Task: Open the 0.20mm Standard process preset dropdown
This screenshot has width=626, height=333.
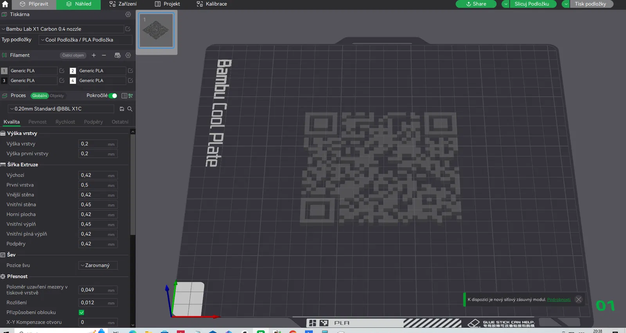Action: (61, 109)
